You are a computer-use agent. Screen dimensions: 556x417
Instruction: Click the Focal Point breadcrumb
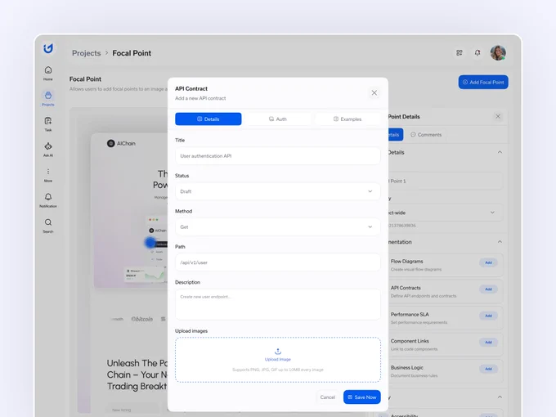point(132,53)
